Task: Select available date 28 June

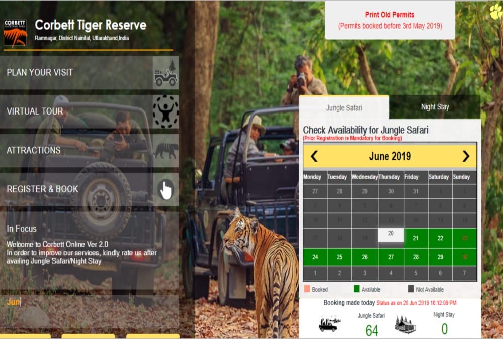Action: click(416, 257)
